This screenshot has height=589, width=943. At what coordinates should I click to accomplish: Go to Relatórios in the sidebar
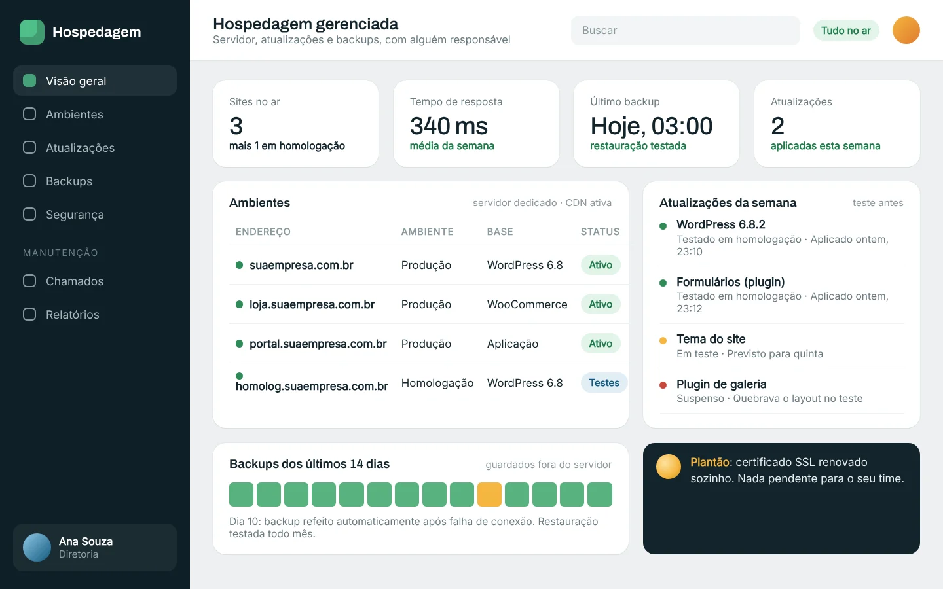click(x=95, y=314)
